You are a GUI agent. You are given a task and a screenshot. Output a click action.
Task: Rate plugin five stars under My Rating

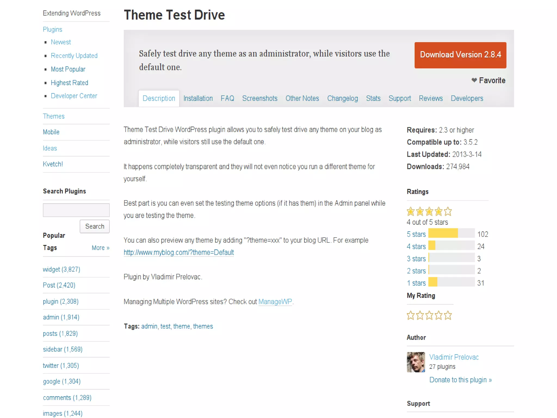click(448, 315)
